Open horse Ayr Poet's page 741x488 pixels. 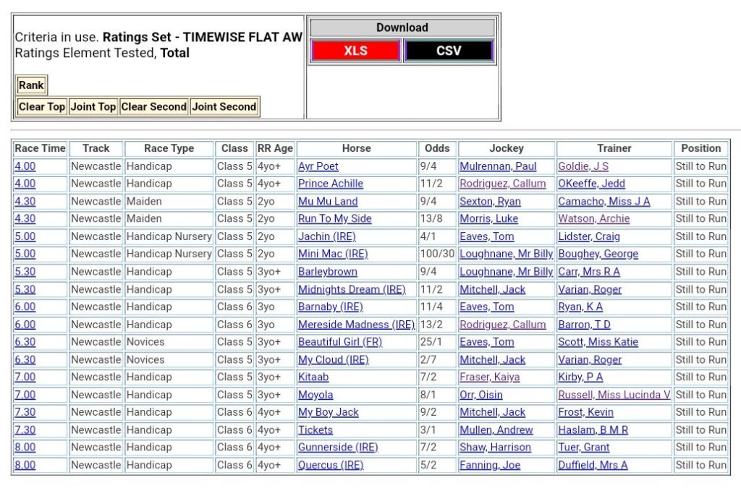click(318, 166)
